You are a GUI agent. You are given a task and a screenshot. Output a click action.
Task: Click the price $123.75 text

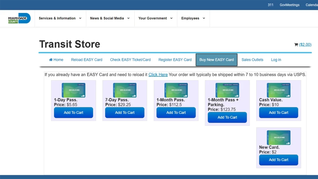point(228,110)
